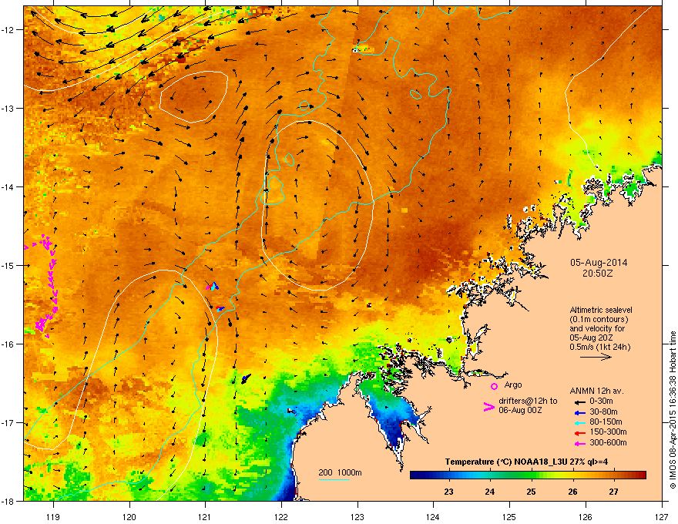Screen dimensions: 678x524
Task: Click the 300-600m depth label
Action: pyautogui.click(x=608, y=443)
